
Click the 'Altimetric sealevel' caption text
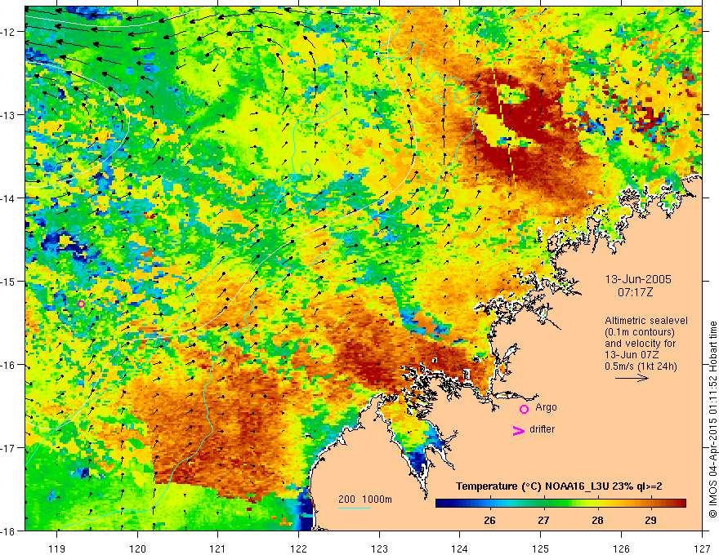tap(646, 321)
